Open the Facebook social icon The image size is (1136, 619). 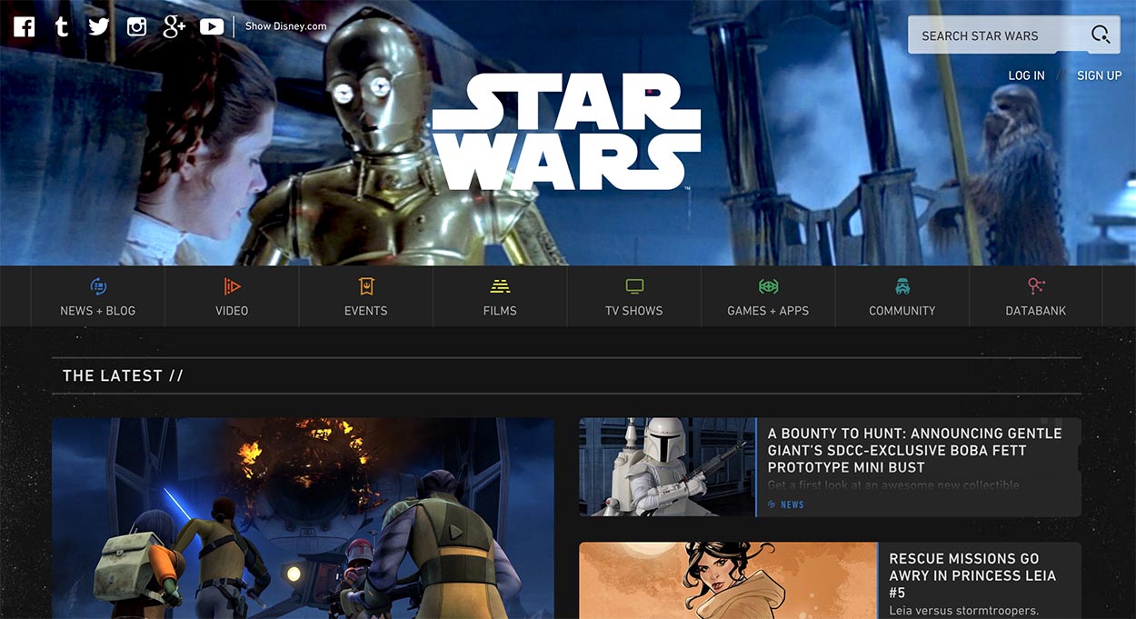[25, 26]
